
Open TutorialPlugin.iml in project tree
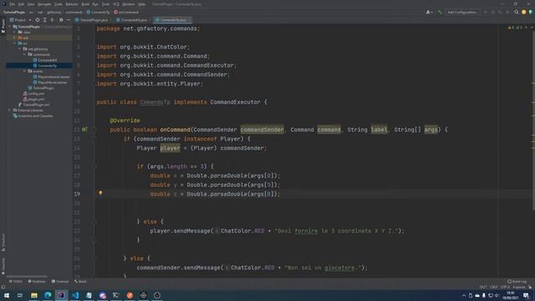click(33, 105)
